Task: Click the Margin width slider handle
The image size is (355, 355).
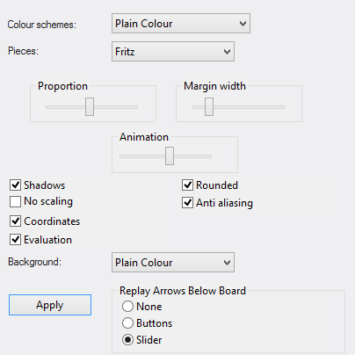Action: [209, 107]
